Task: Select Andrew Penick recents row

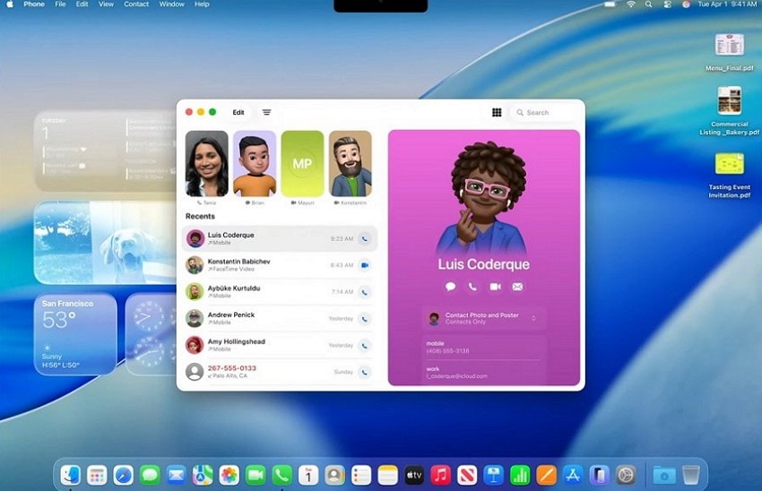Action: pyautogui.click(x=280, y=319)
